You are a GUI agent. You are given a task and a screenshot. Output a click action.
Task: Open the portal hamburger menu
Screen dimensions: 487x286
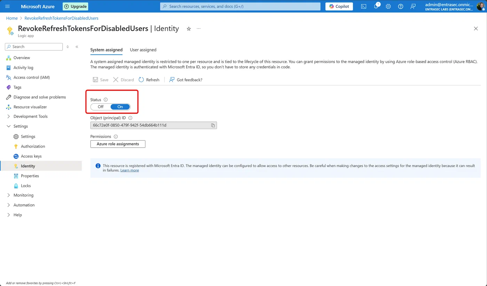[8, 6]
